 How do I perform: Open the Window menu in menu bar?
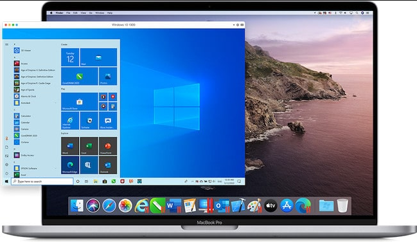click(x=100, y=13)
